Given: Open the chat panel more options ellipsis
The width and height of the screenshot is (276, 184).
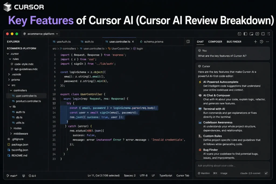Looking at the screenshot, I should pyautogui.click(x=267, y=42).
